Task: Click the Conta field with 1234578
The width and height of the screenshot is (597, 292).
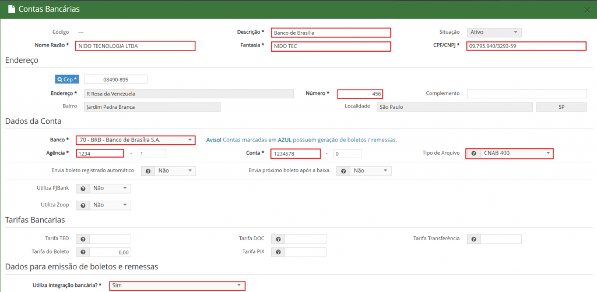Action: click(295, 154)
